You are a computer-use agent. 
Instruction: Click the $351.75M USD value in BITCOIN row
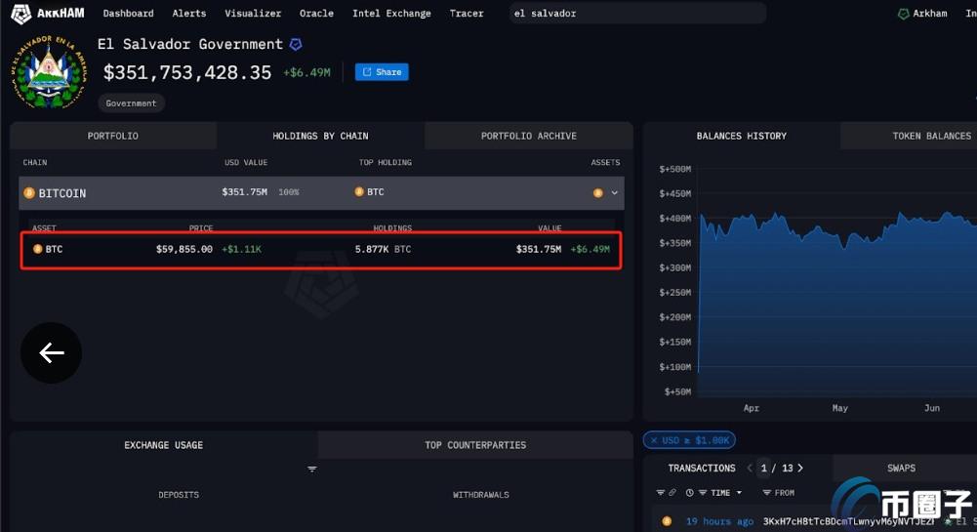coord(244,192)
